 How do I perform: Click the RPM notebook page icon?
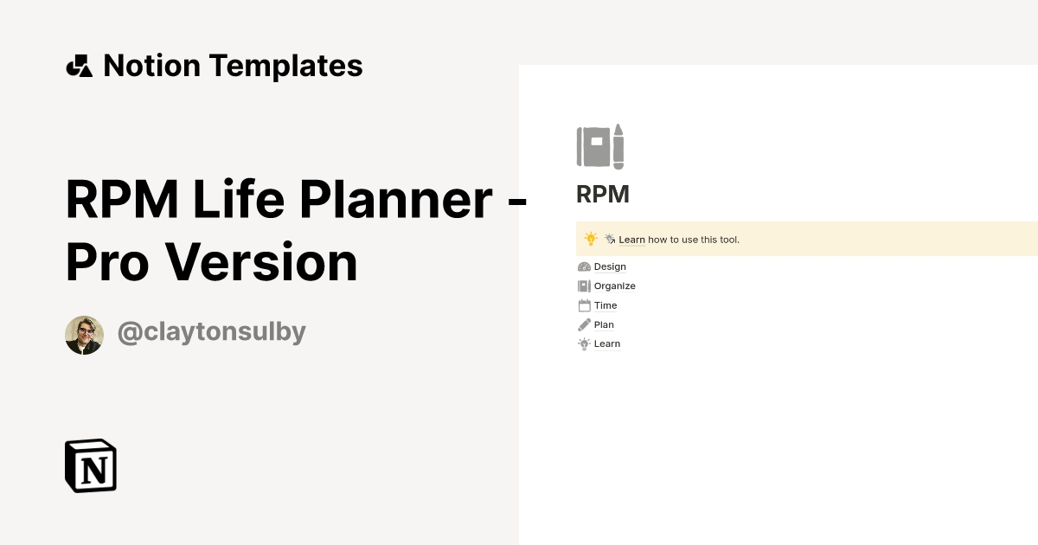(x=601, y=146)
